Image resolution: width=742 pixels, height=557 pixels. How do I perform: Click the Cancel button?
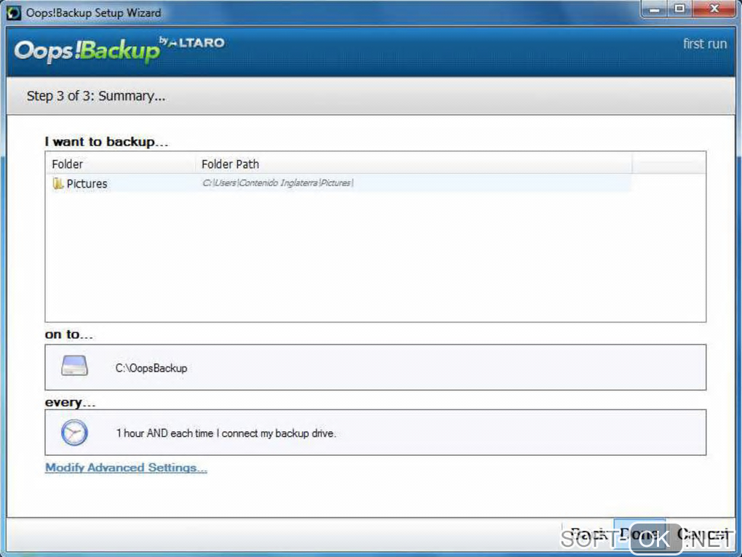701,534
